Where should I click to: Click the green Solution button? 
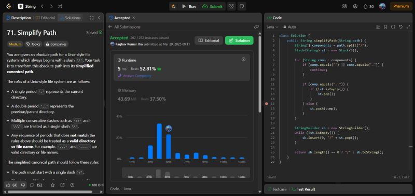pos(239,40)
